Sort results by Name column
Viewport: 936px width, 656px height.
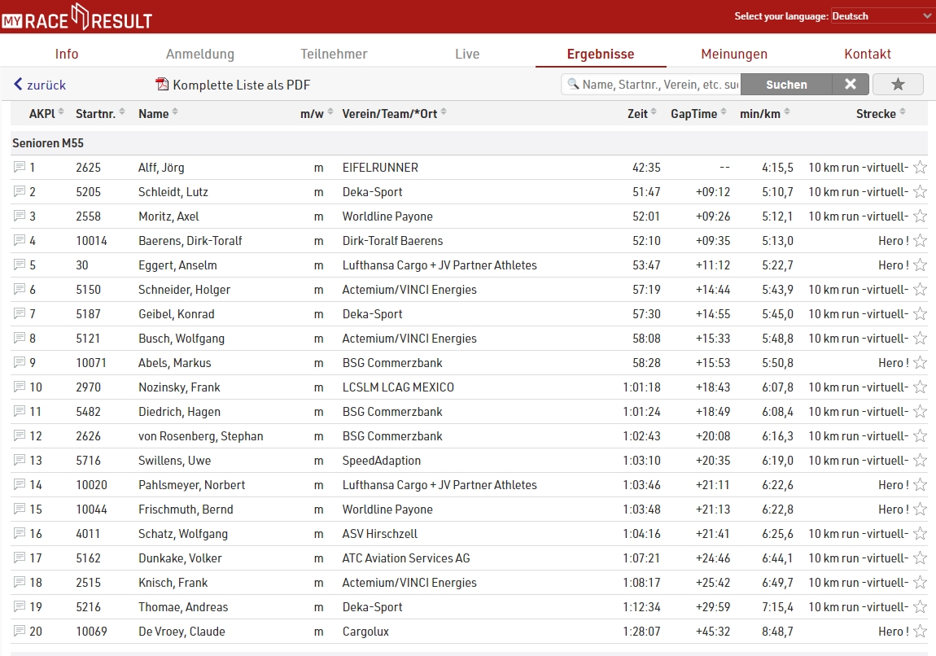pos(158,113)
